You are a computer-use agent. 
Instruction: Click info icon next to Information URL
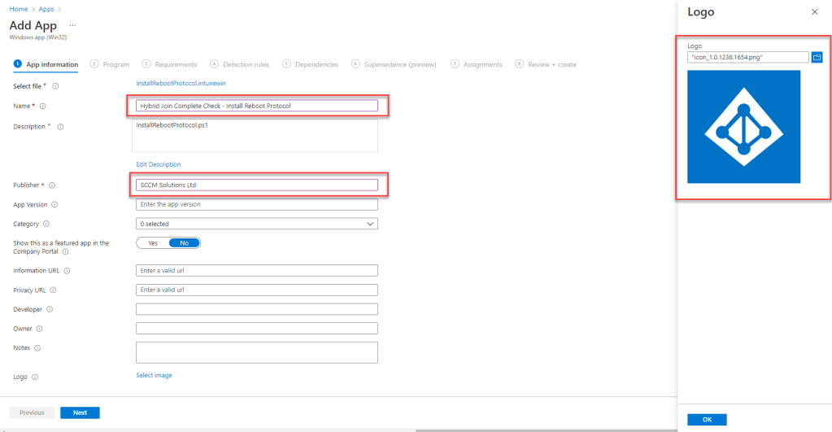point(67,271)
